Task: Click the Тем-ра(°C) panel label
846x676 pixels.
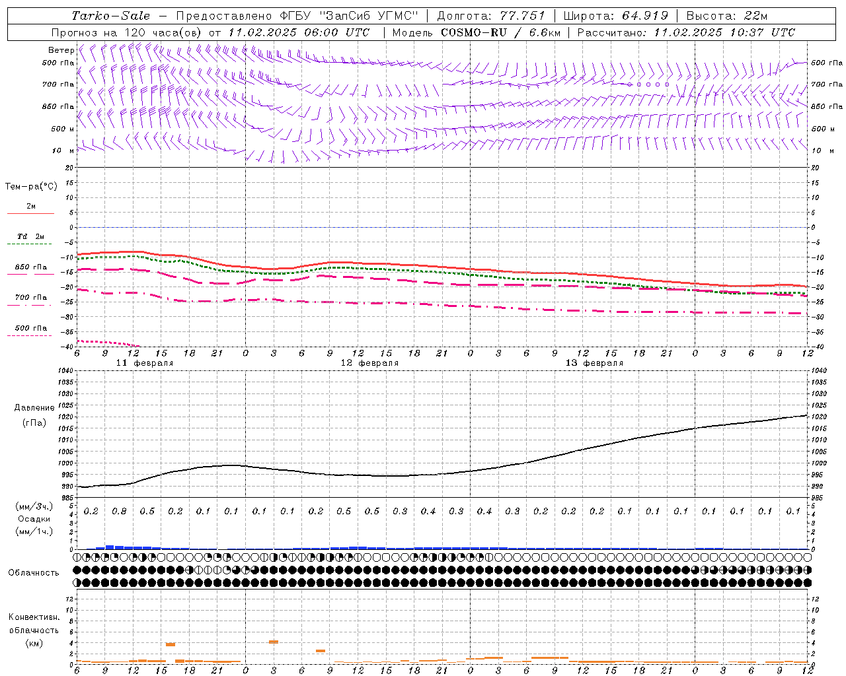Action: click(x=31, y=187)
